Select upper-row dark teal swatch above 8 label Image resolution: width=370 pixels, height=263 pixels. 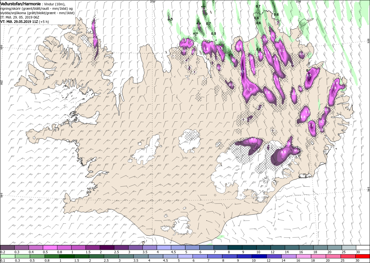click(x=235, y=248)
